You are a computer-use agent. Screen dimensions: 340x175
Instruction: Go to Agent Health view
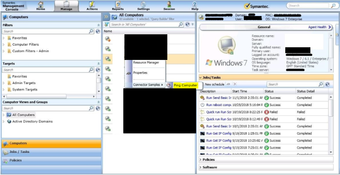click(x=320, y=27)
